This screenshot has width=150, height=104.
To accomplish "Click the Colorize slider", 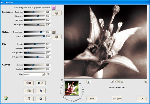I will pos(34,36).
